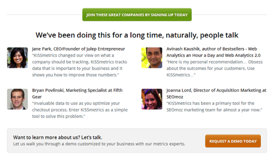Click the 'We've been doing this' headline
Screen dimensions: 274x157
137,35
